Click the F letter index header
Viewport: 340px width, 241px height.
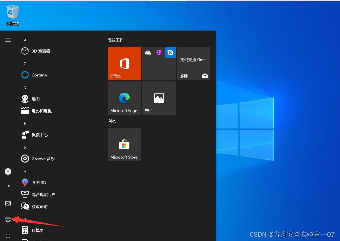tap(25, 123)
